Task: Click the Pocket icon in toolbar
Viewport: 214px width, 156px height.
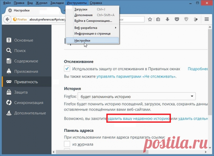Action: click(x=177, y=19)
